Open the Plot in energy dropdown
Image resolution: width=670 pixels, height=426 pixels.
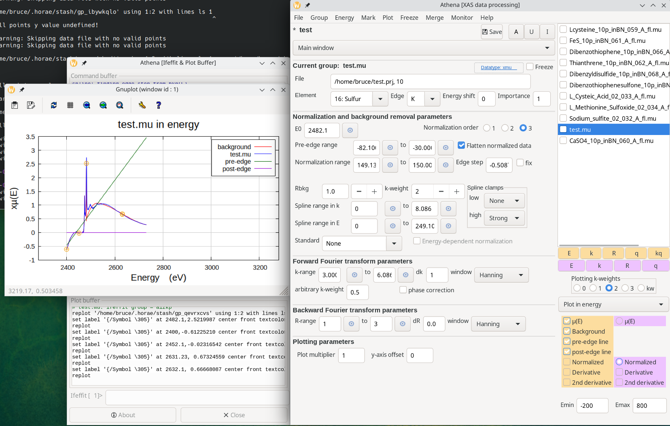coord(613,304)
